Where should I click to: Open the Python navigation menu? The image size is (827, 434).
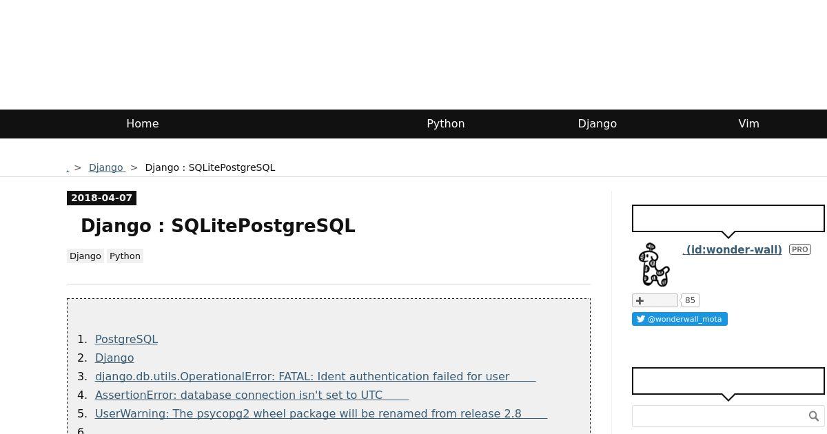click(446, 124)
